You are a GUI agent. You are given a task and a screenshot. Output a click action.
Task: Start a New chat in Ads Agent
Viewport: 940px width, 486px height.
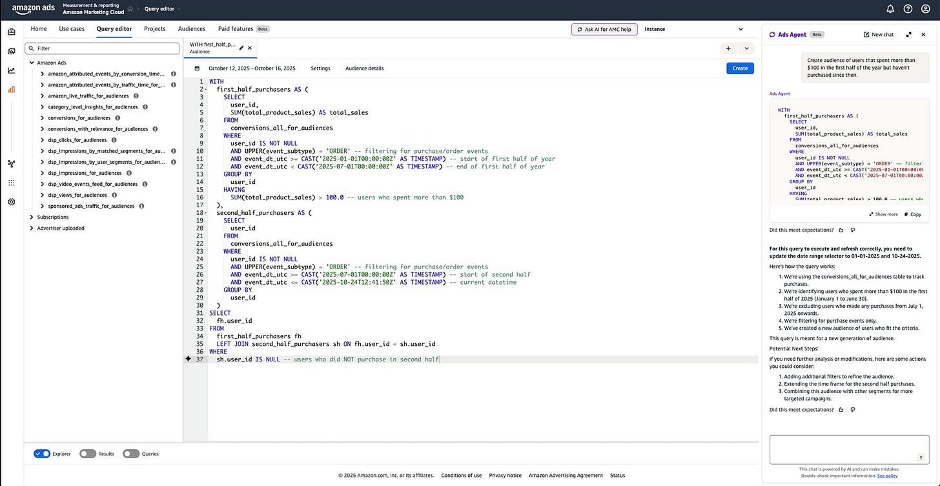pyautogui.click(x=878, y=34)
